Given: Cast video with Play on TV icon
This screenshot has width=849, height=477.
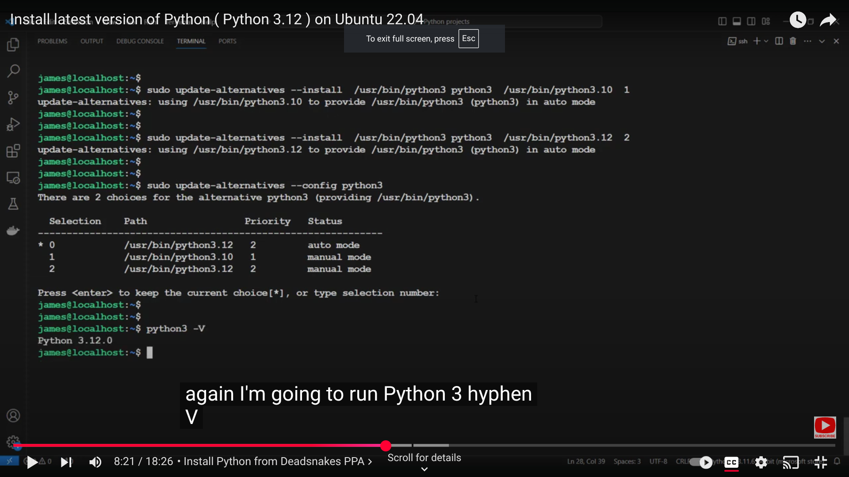Looking at the screenshot, I should (791, 462).
